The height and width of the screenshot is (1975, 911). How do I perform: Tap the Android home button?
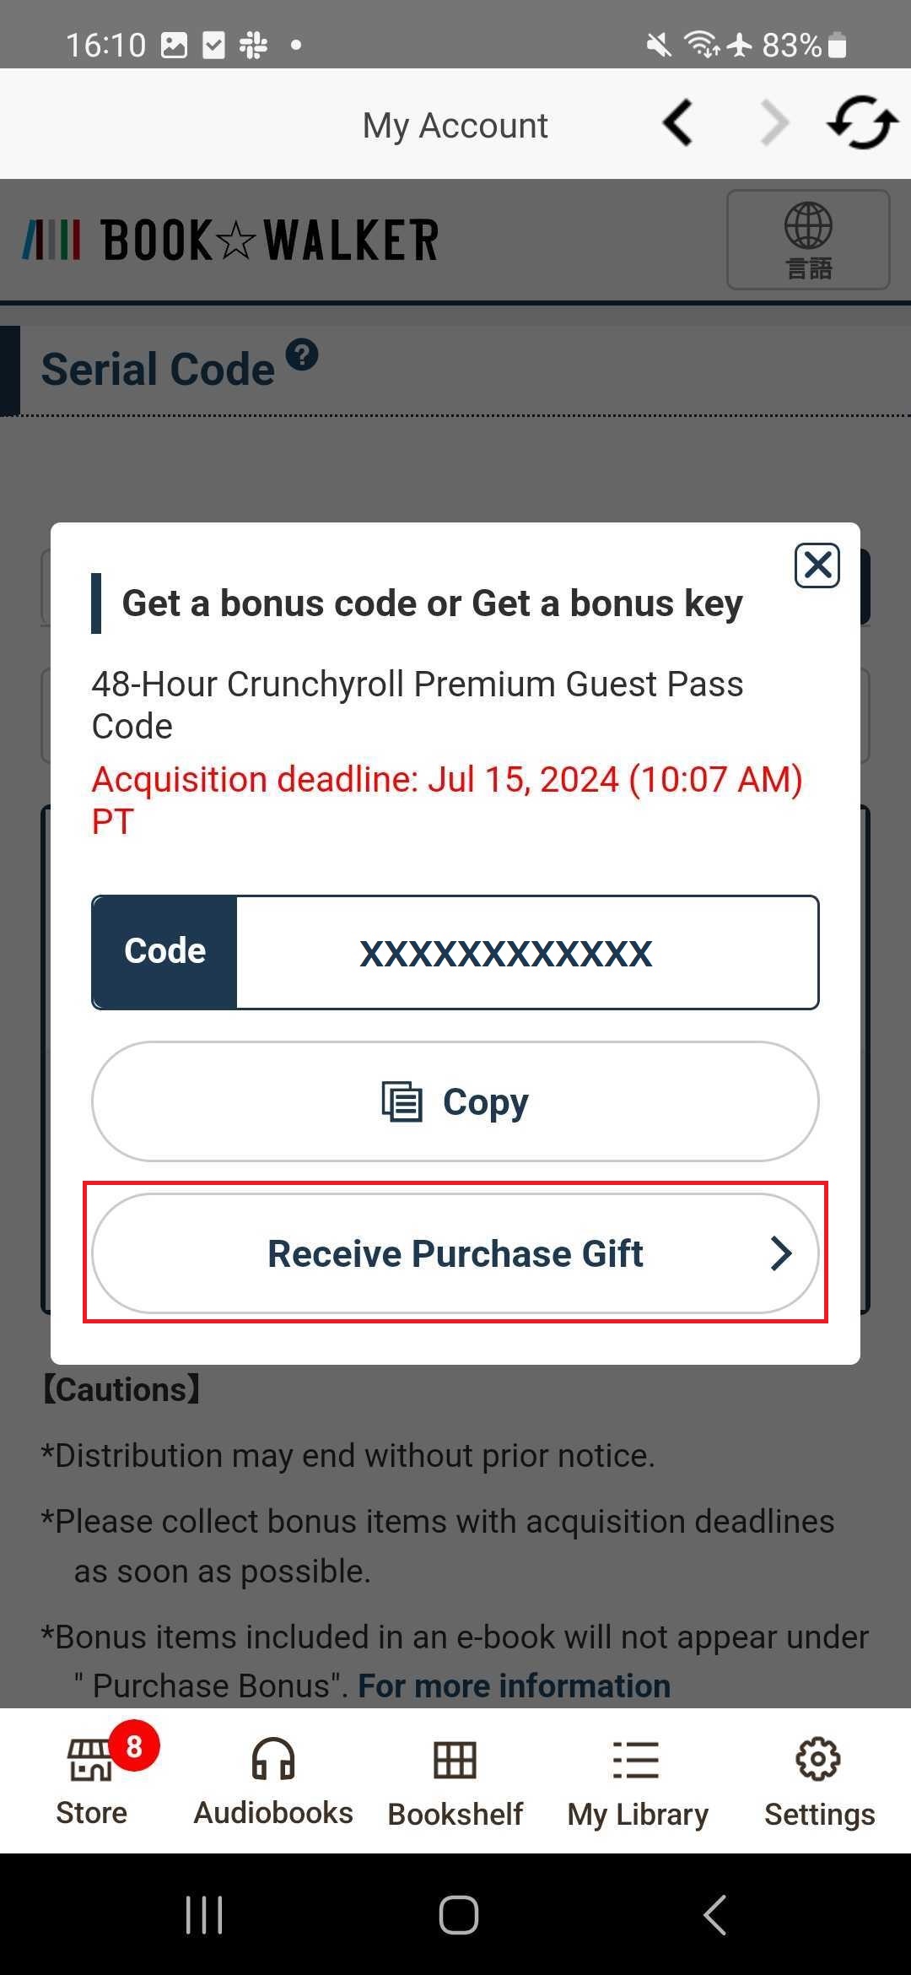[x=458, y=1914]
